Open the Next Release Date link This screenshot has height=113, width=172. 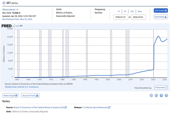(17, 19)
